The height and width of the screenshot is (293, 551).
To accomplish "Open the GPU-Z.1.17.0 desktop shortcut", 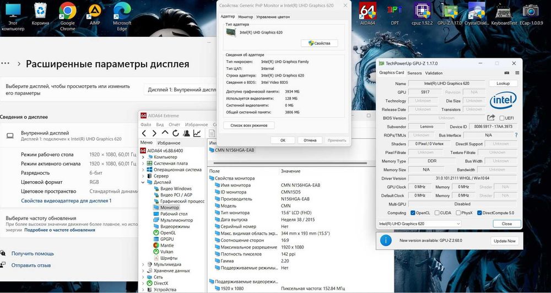I will (449, 14).
